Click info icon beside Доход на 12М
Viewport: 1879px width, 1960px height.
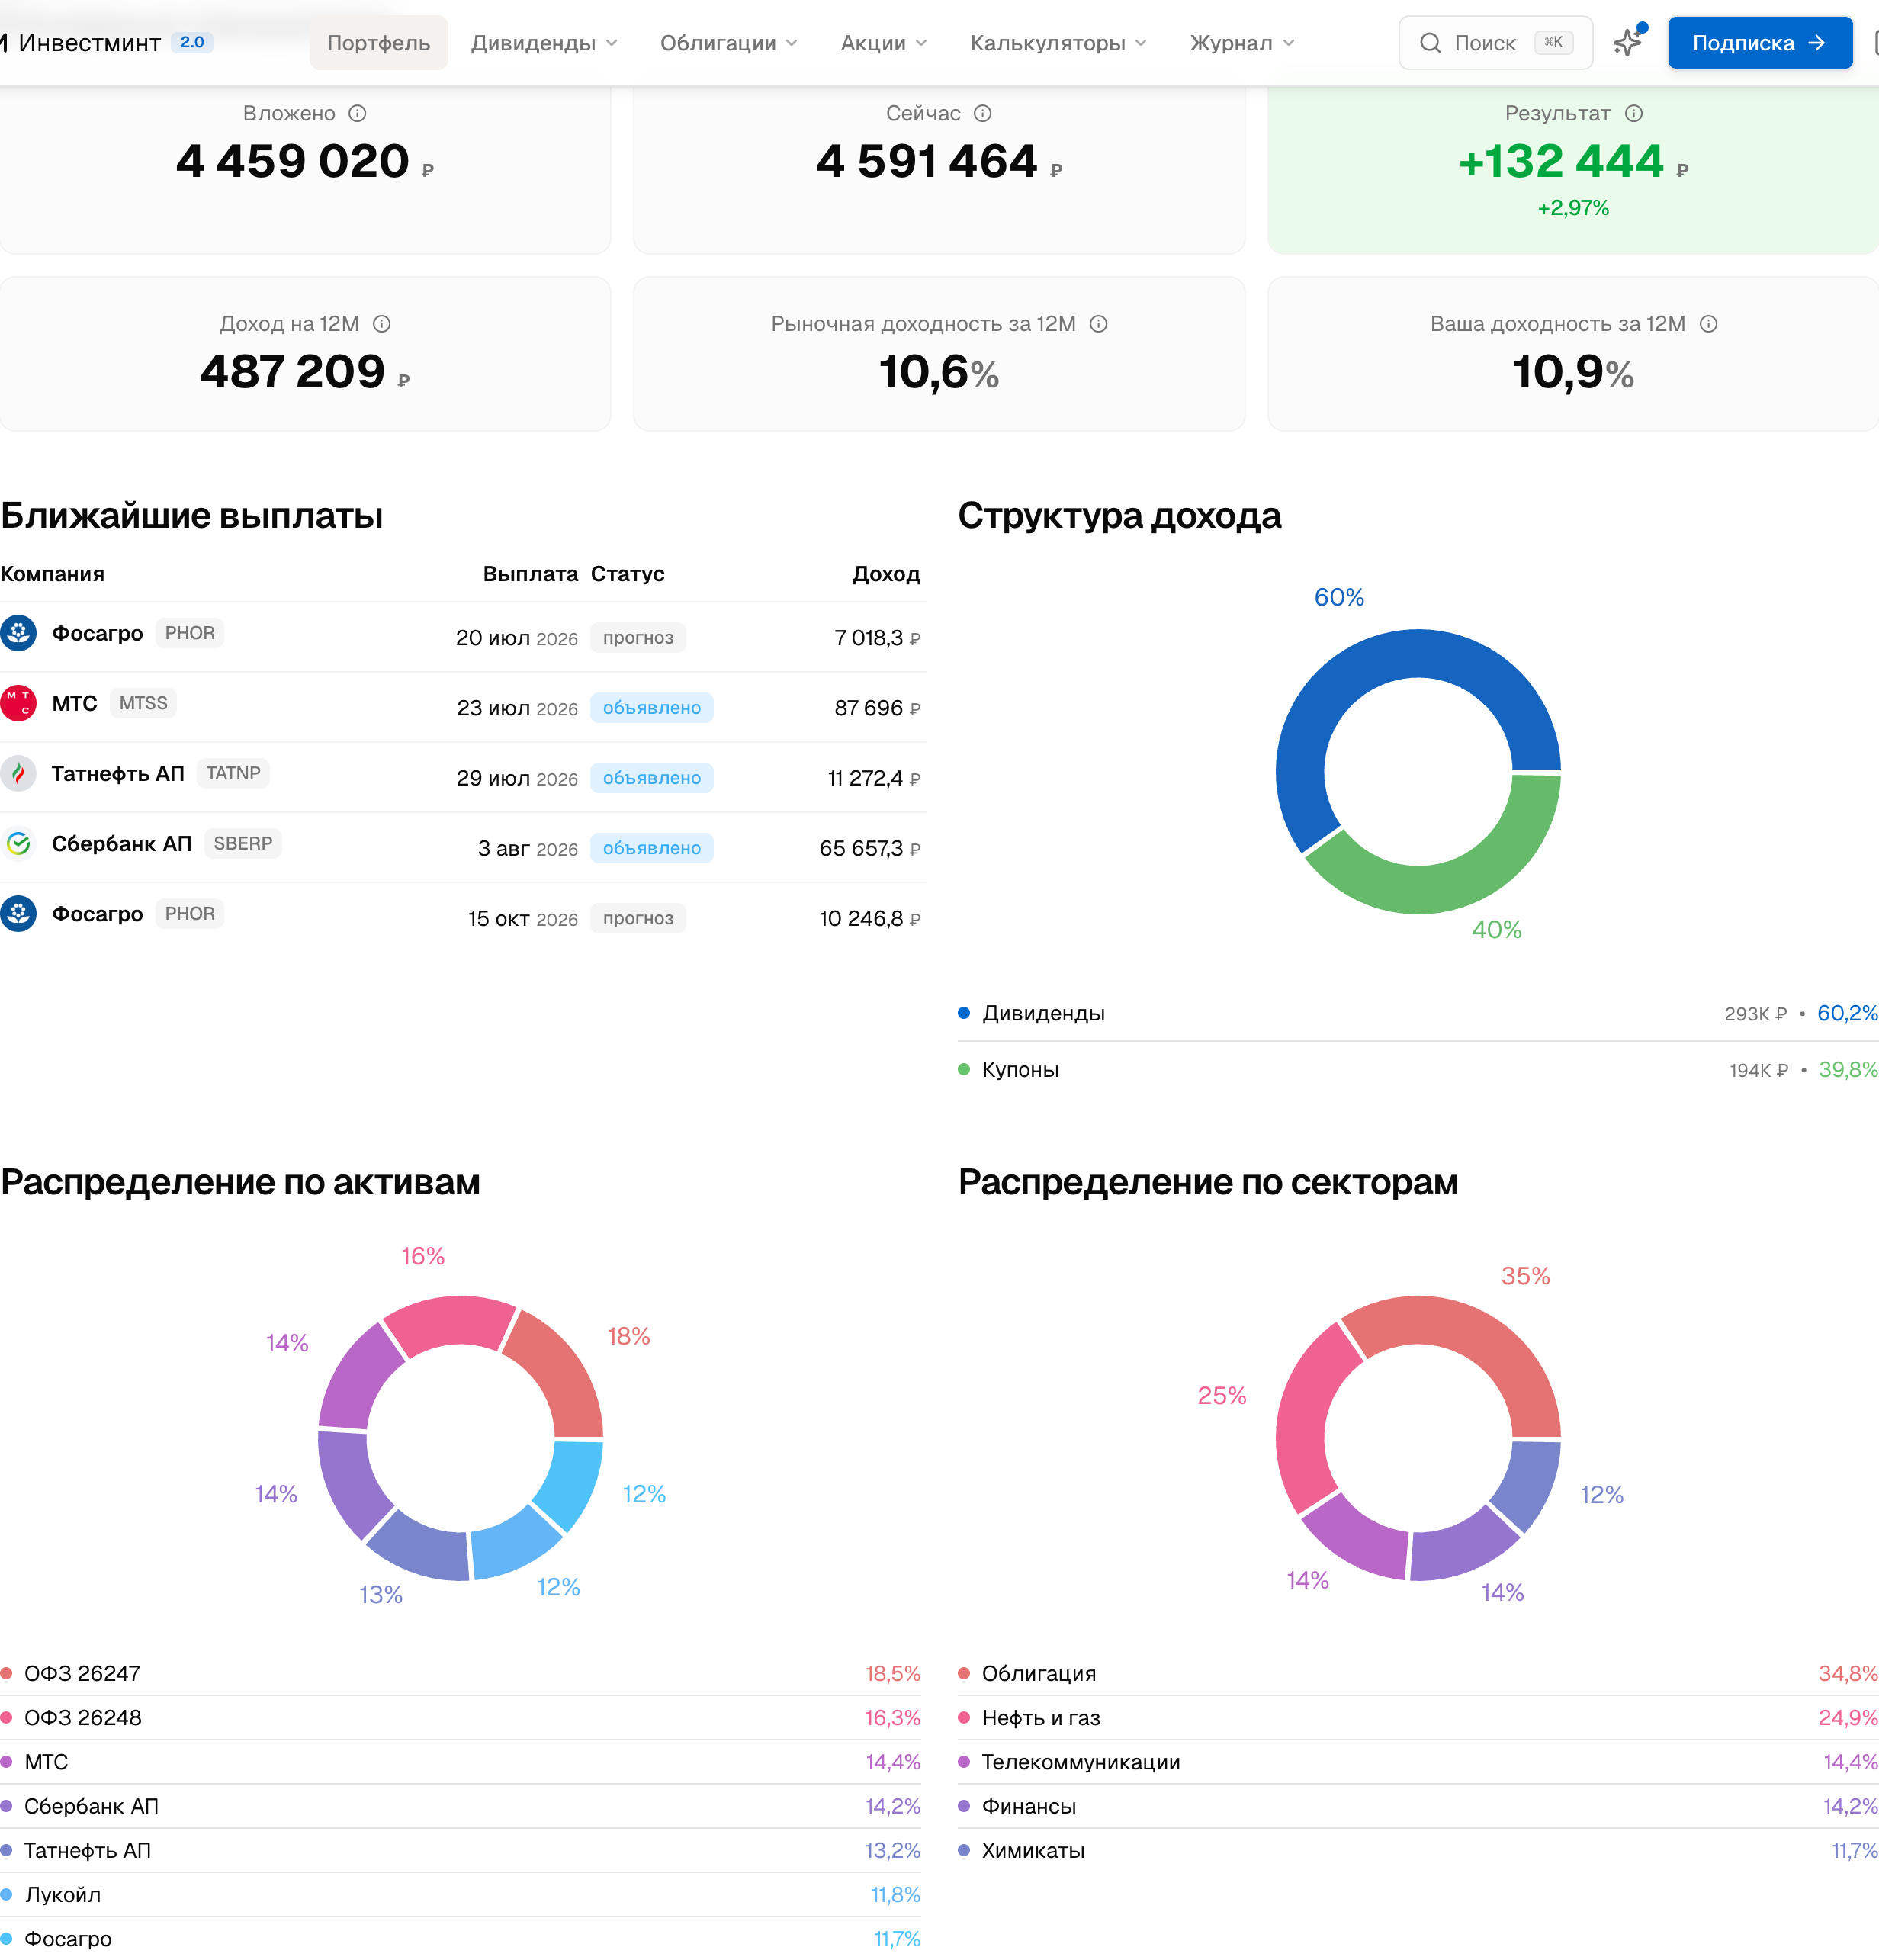(x=381, y=324)
